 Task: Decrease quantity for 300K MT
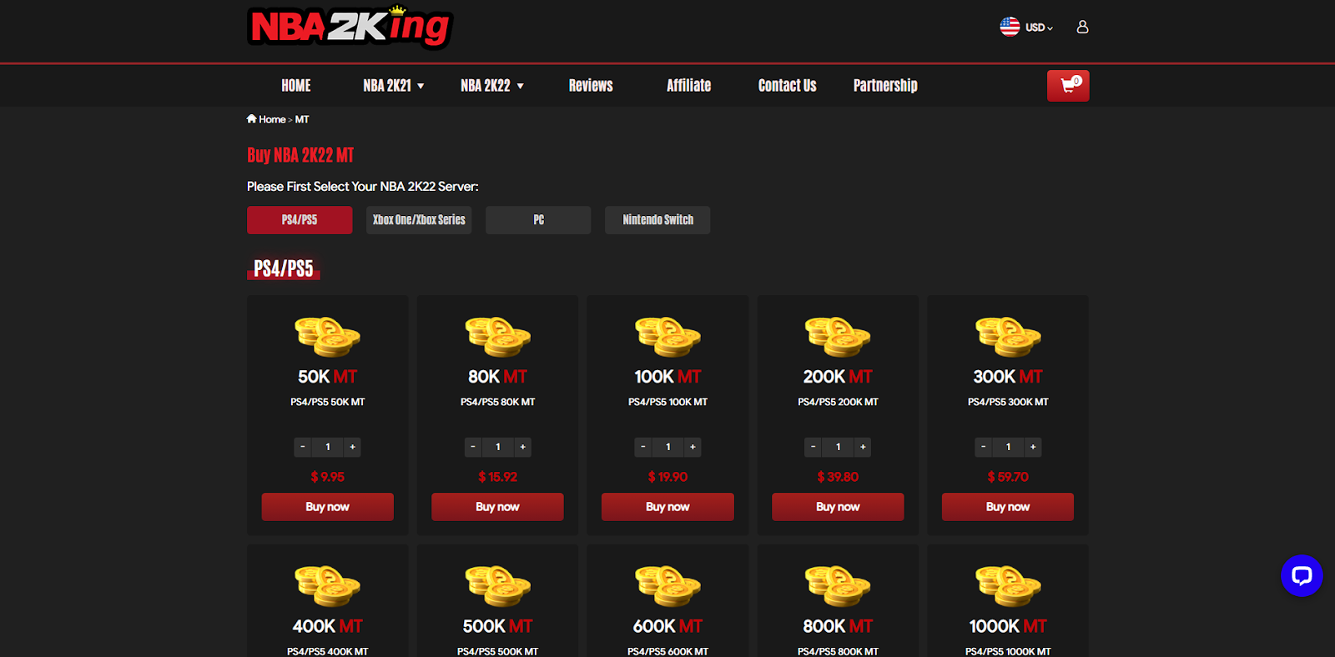click(x=983, y=447)
